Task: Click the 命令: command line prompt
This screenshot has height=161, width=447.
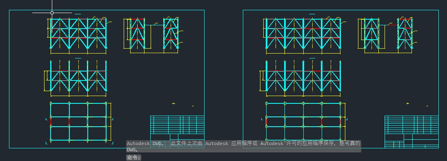Action: [134, 158]
